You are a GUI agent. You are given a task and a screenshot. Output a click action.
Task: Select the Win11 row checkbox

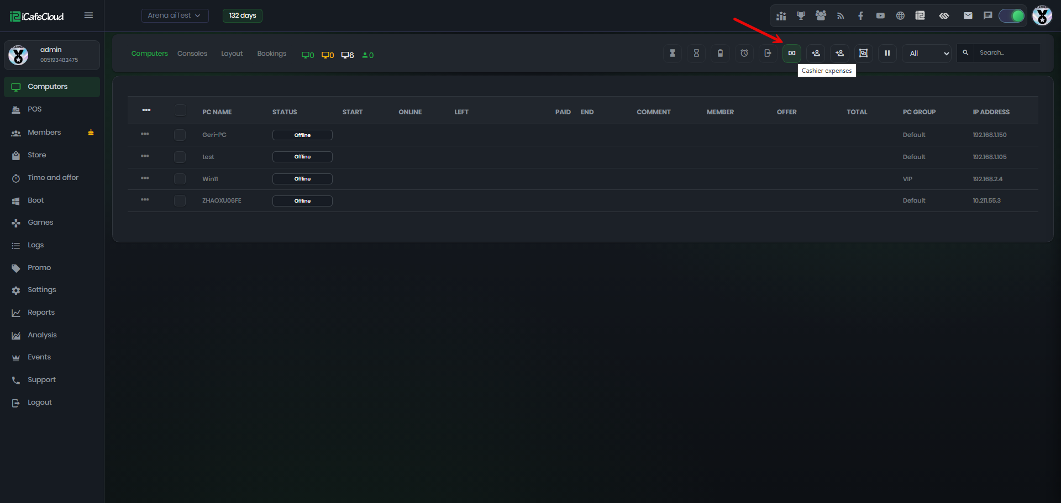pyautogui.click(x=180, y=179)
